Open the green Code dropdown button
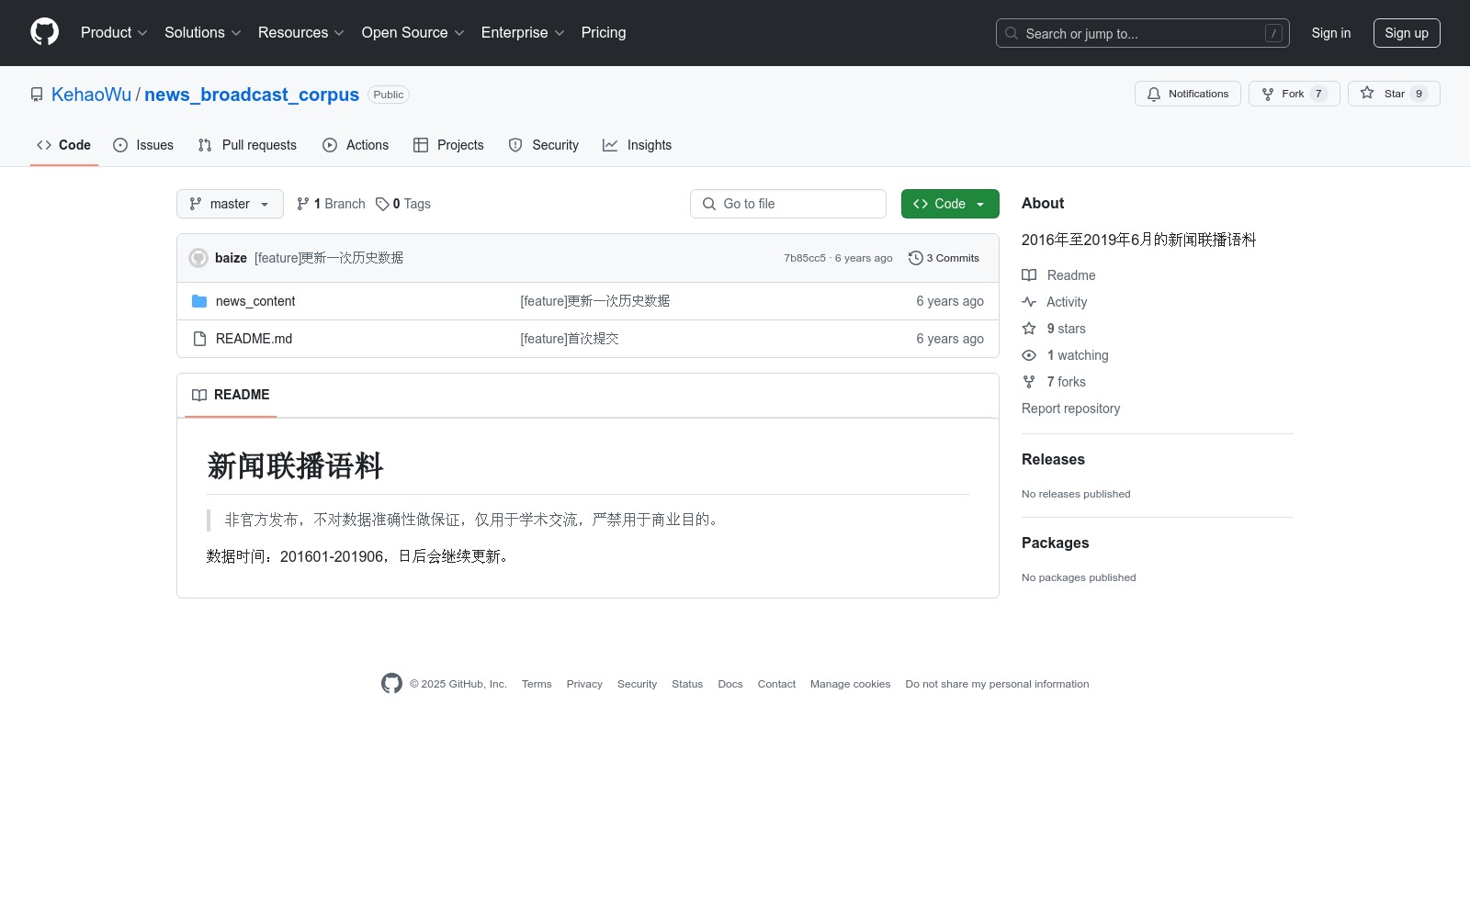1470x918 pixels. tap(950, 204)
